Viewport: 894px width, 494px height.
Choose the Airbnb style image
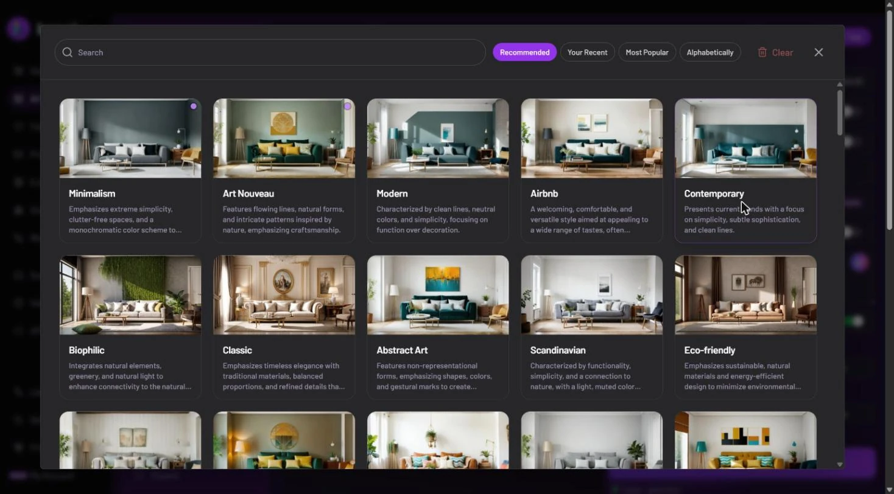tap(591, 138)
